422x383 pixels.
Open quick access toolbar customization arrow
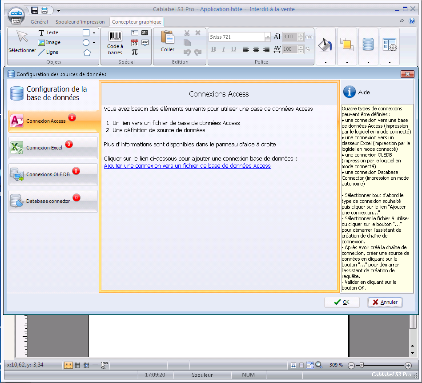coord(58,11)
